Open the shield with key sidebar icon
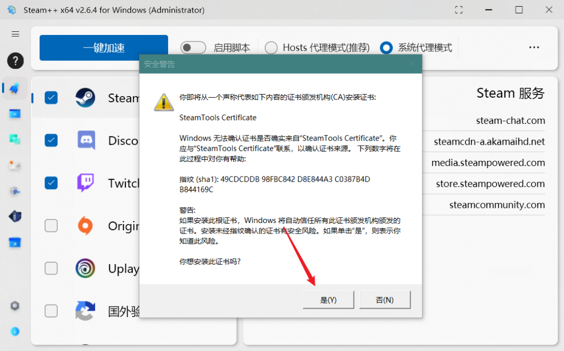Image resolution: width=564 pixels, height=351 pixels. tap(15, 191)
